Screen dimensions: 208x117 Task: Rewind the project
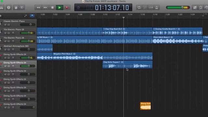(38, 7)
